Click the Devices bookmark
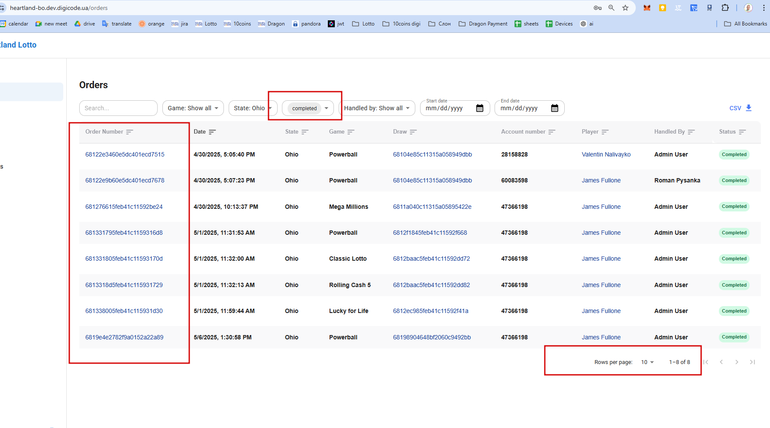The height and width of the screenshot is (428, 770). tap(559, 24)
